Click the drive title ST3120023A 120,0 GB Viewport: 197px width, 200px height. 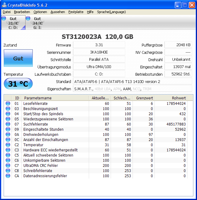pyautogui.click(x=98, y=37)
